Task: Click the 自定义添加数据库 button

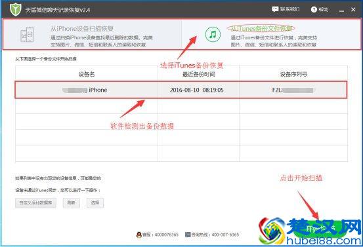Action: point(35,203)
